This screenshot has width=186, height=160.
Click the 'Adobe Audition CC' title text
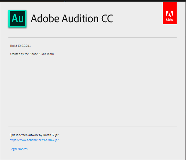[72, 18]
